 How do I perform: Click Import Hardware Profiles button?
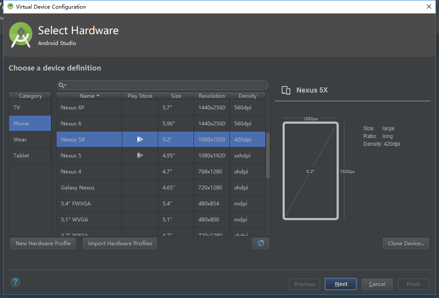tap(120, 244)
